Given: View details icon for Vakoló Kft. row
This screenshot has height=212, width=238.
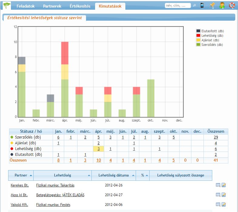Looking at the screenshot, I should click(218, 204).
